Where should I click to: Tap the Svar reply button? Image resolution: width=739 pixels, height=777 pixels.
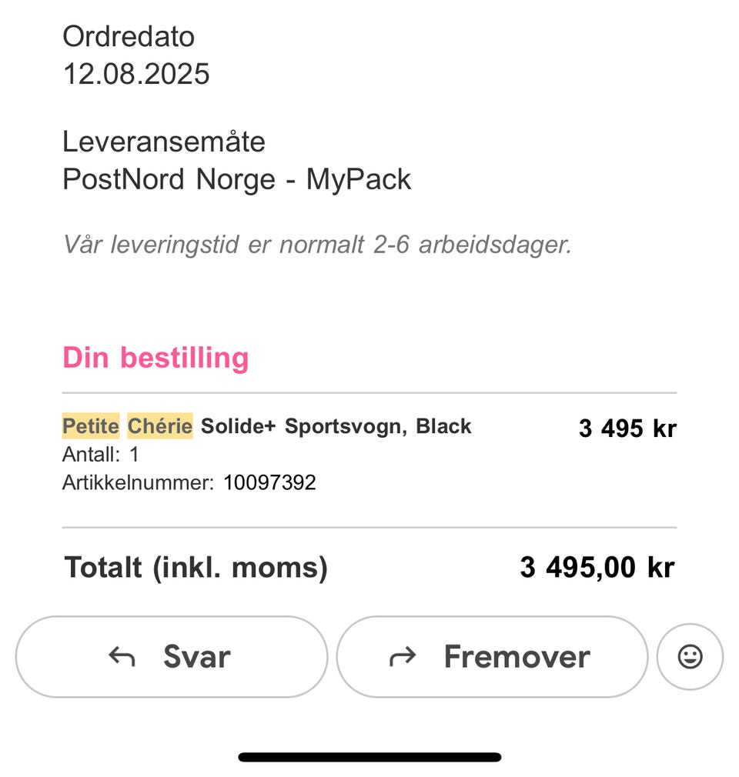coord(172,656)
